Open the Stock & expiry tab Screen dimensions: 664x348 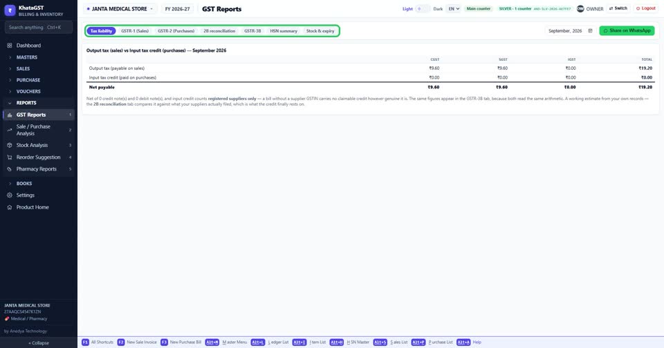pos(320,31)
